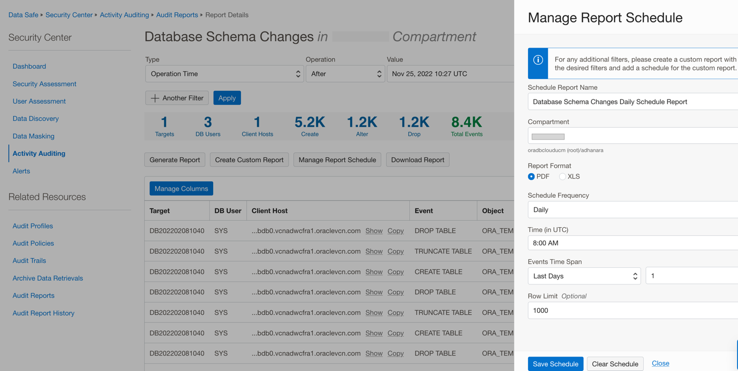Clear the report schedule

615,364
